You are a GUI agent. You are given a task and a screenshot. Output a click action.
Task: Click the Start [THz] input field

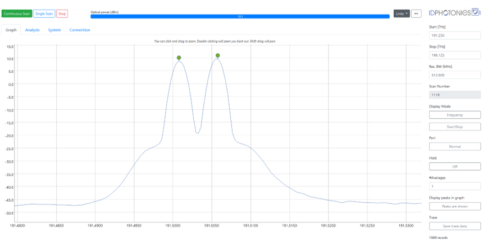click(x=454, y=35)
